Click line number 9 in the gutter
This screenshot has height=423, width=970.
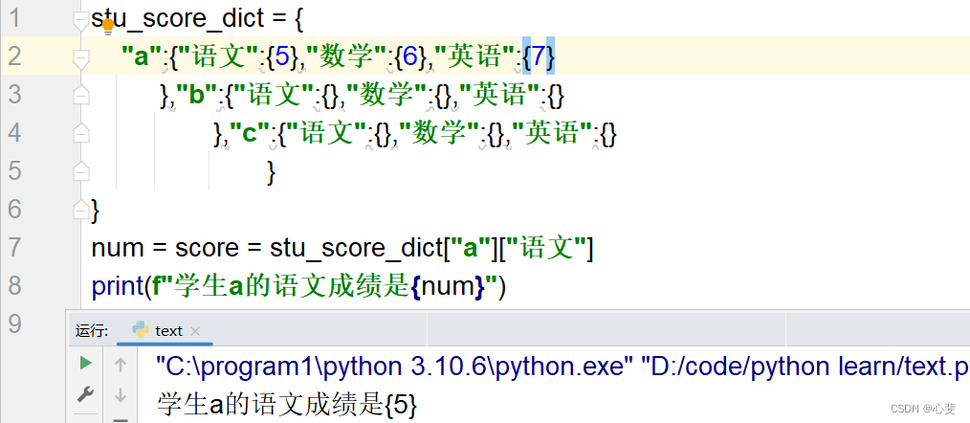(x=15, y=323)
